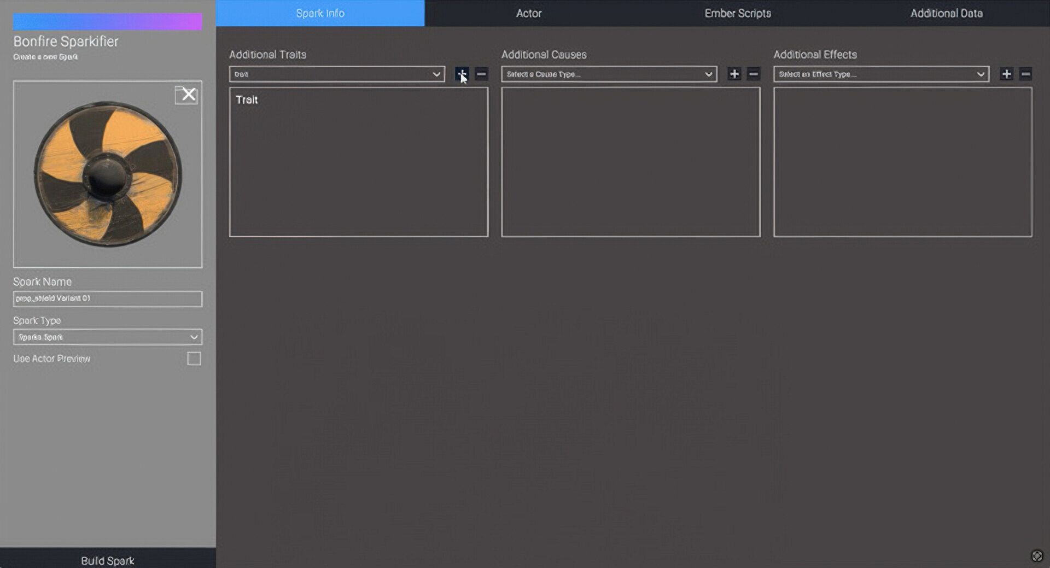1050x568 pixels.
Task: Add an effect with the plus icon
Action: [x=1006, y=74]
